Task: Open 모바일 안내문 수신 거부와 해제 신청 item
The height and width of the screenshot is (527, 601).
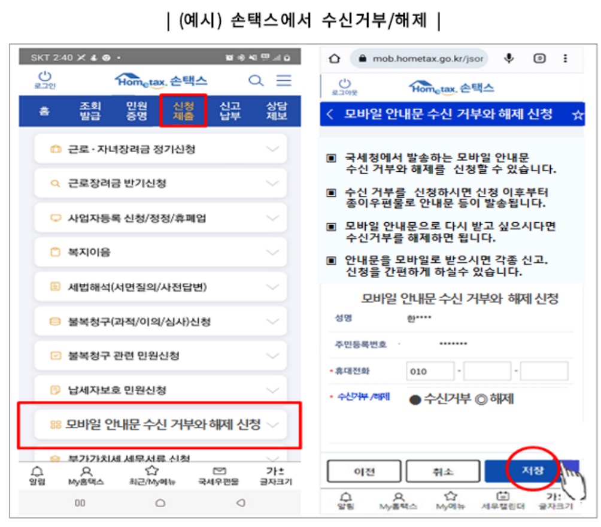Action: [x=160, y=425]
